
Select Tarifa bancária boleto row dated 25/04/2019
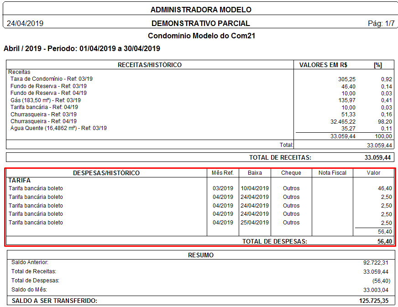coord(200,223)
